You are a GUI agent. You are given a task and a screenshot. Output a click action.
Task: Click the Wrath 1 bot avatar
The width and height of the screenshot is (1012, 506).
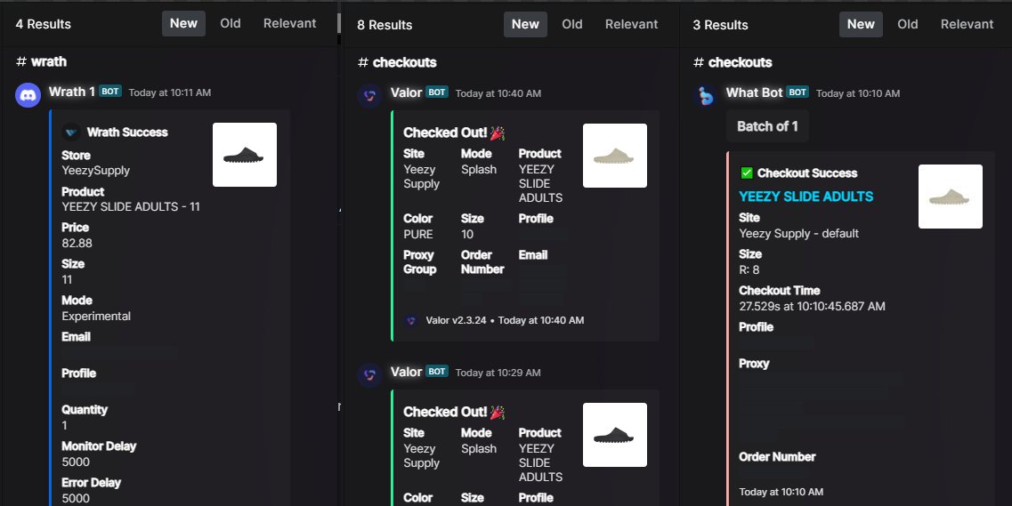pos(28,95)
